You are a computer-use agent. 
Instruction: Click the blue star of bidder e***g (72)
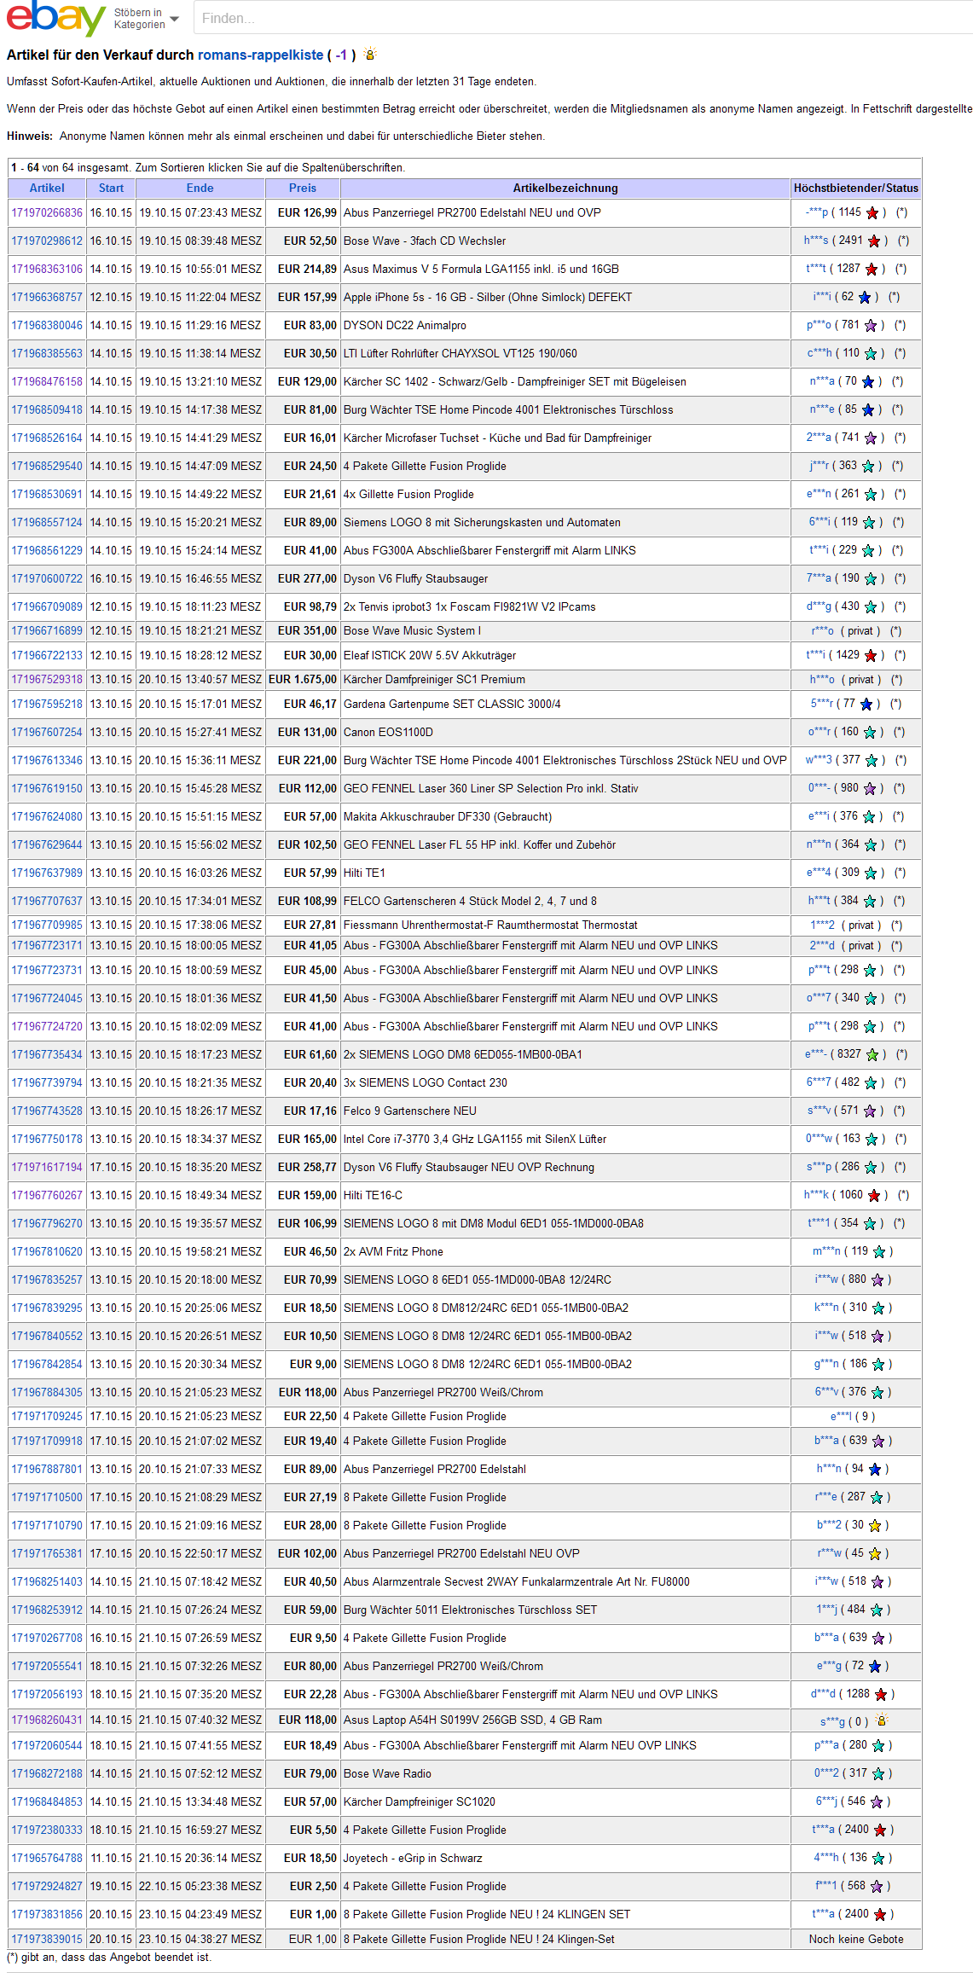coord(875,1667)
